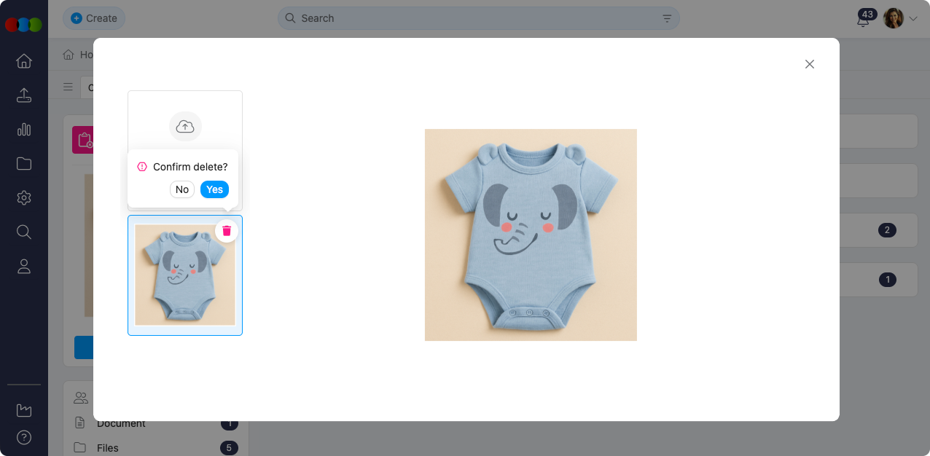The width and height of the screenshot is (930, 456).
Task: Click the red trash delete icon
Action: click(227, 231)
